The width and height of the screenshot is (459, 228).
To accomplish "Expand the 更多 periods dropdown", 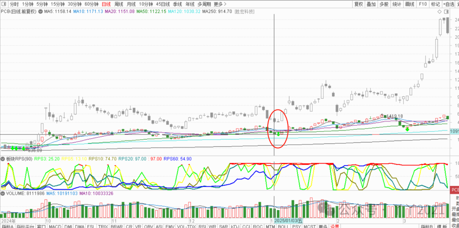I will pos(219,4).
